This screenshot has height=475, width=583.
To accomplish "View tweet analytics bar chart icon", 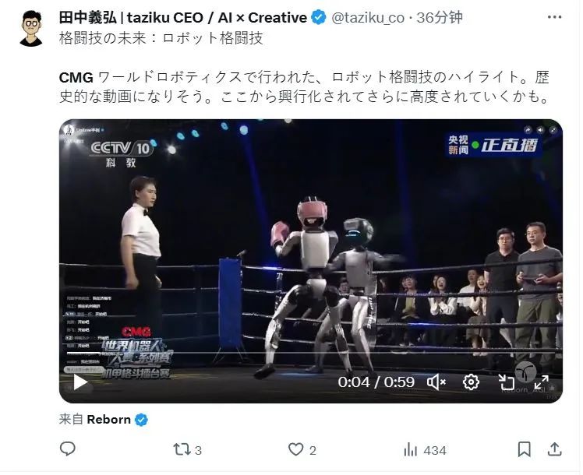I will [411, 450].
